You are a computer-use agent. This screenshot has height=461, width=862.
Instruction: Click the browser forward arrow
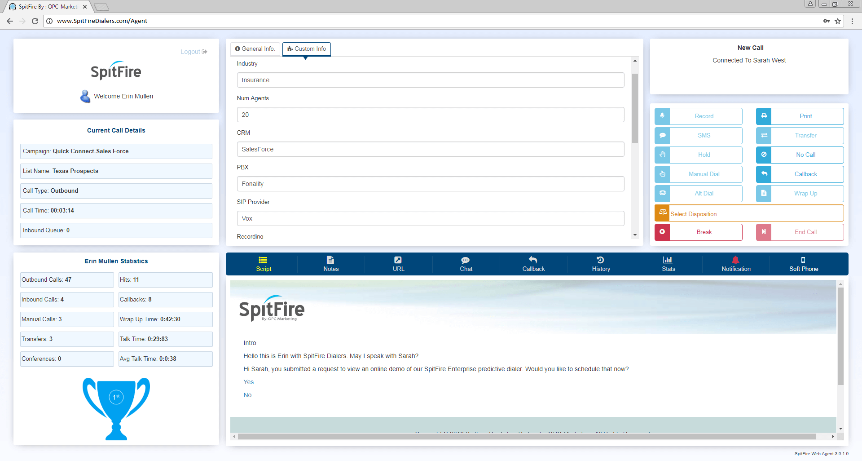click(x=22, y=21)
